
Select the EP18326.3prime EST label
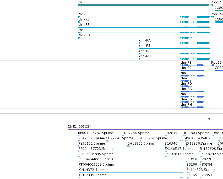pyautogui.click(x=199, y=144)
